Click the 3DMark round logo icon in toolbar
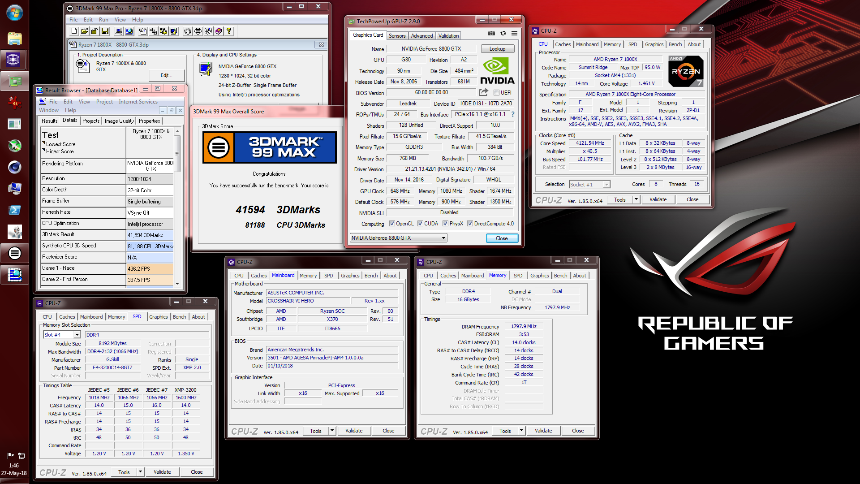Screen dimensions: 860x484 click(198, 31)
